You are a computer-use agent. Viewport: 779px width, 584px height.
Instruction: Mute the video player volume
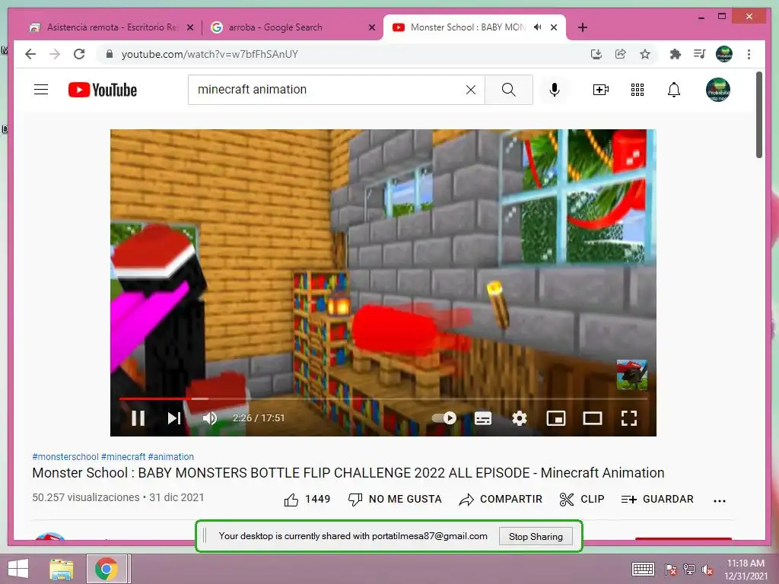[210, 418]
